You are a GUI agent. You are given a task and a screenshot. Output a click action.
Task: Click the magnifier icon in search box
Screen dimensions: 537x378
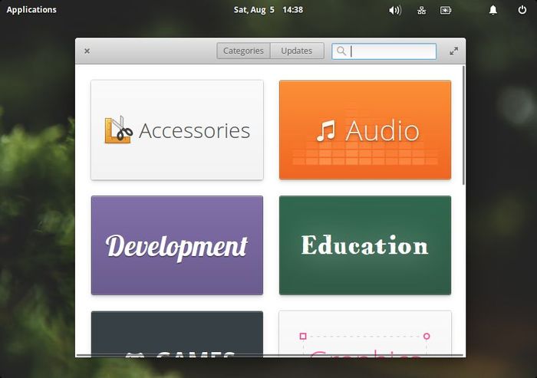[341, 51]
